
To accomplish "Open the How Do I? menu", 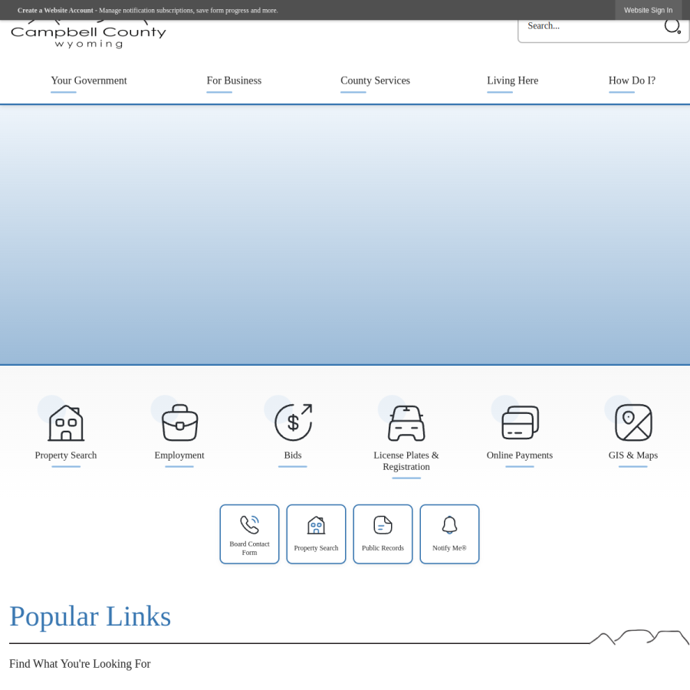I will click(x=632, y=80).
